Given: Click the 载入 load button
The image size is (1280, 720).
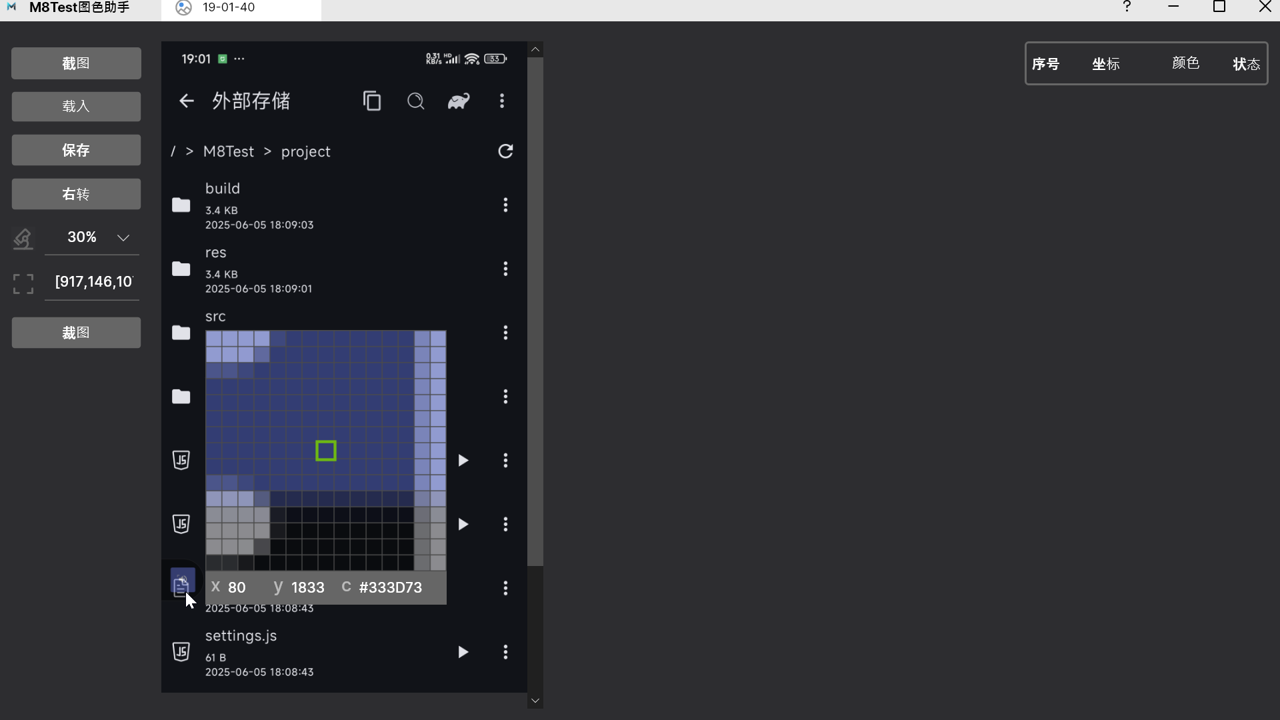Looking at the screenshot, I should (x=76, y=107).
